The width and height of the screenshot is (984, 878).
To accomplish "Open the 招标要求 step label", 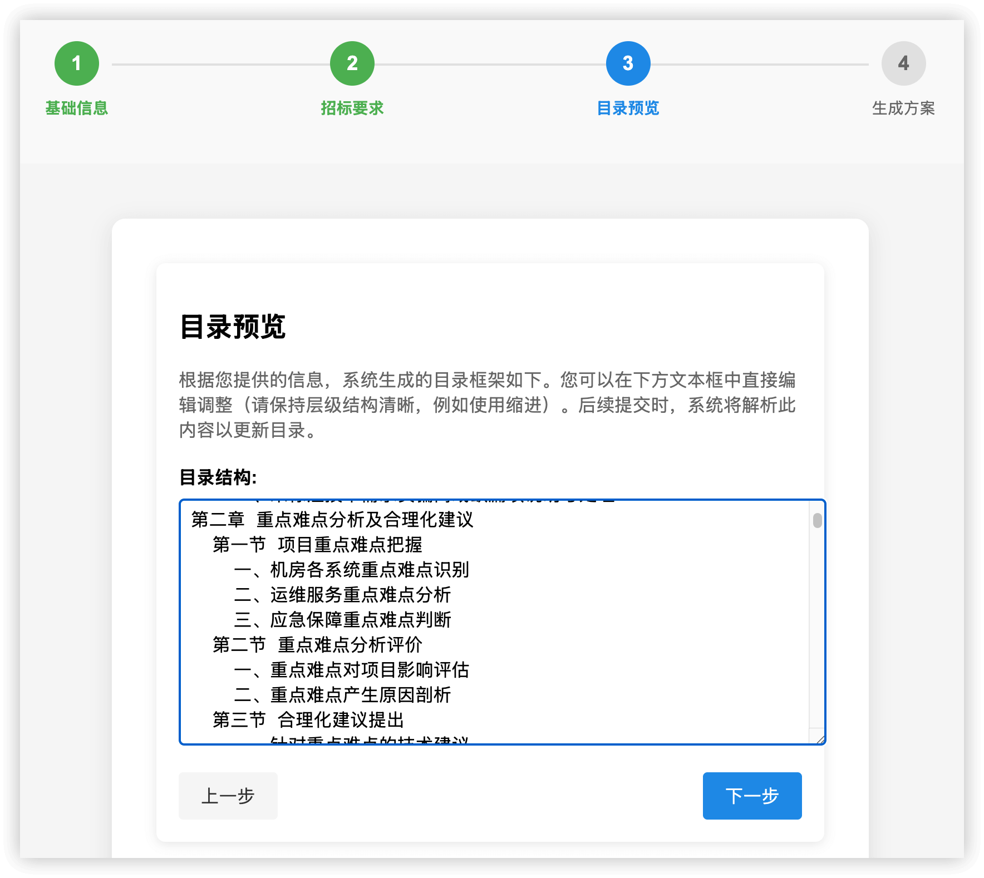I will pos(352,108).
